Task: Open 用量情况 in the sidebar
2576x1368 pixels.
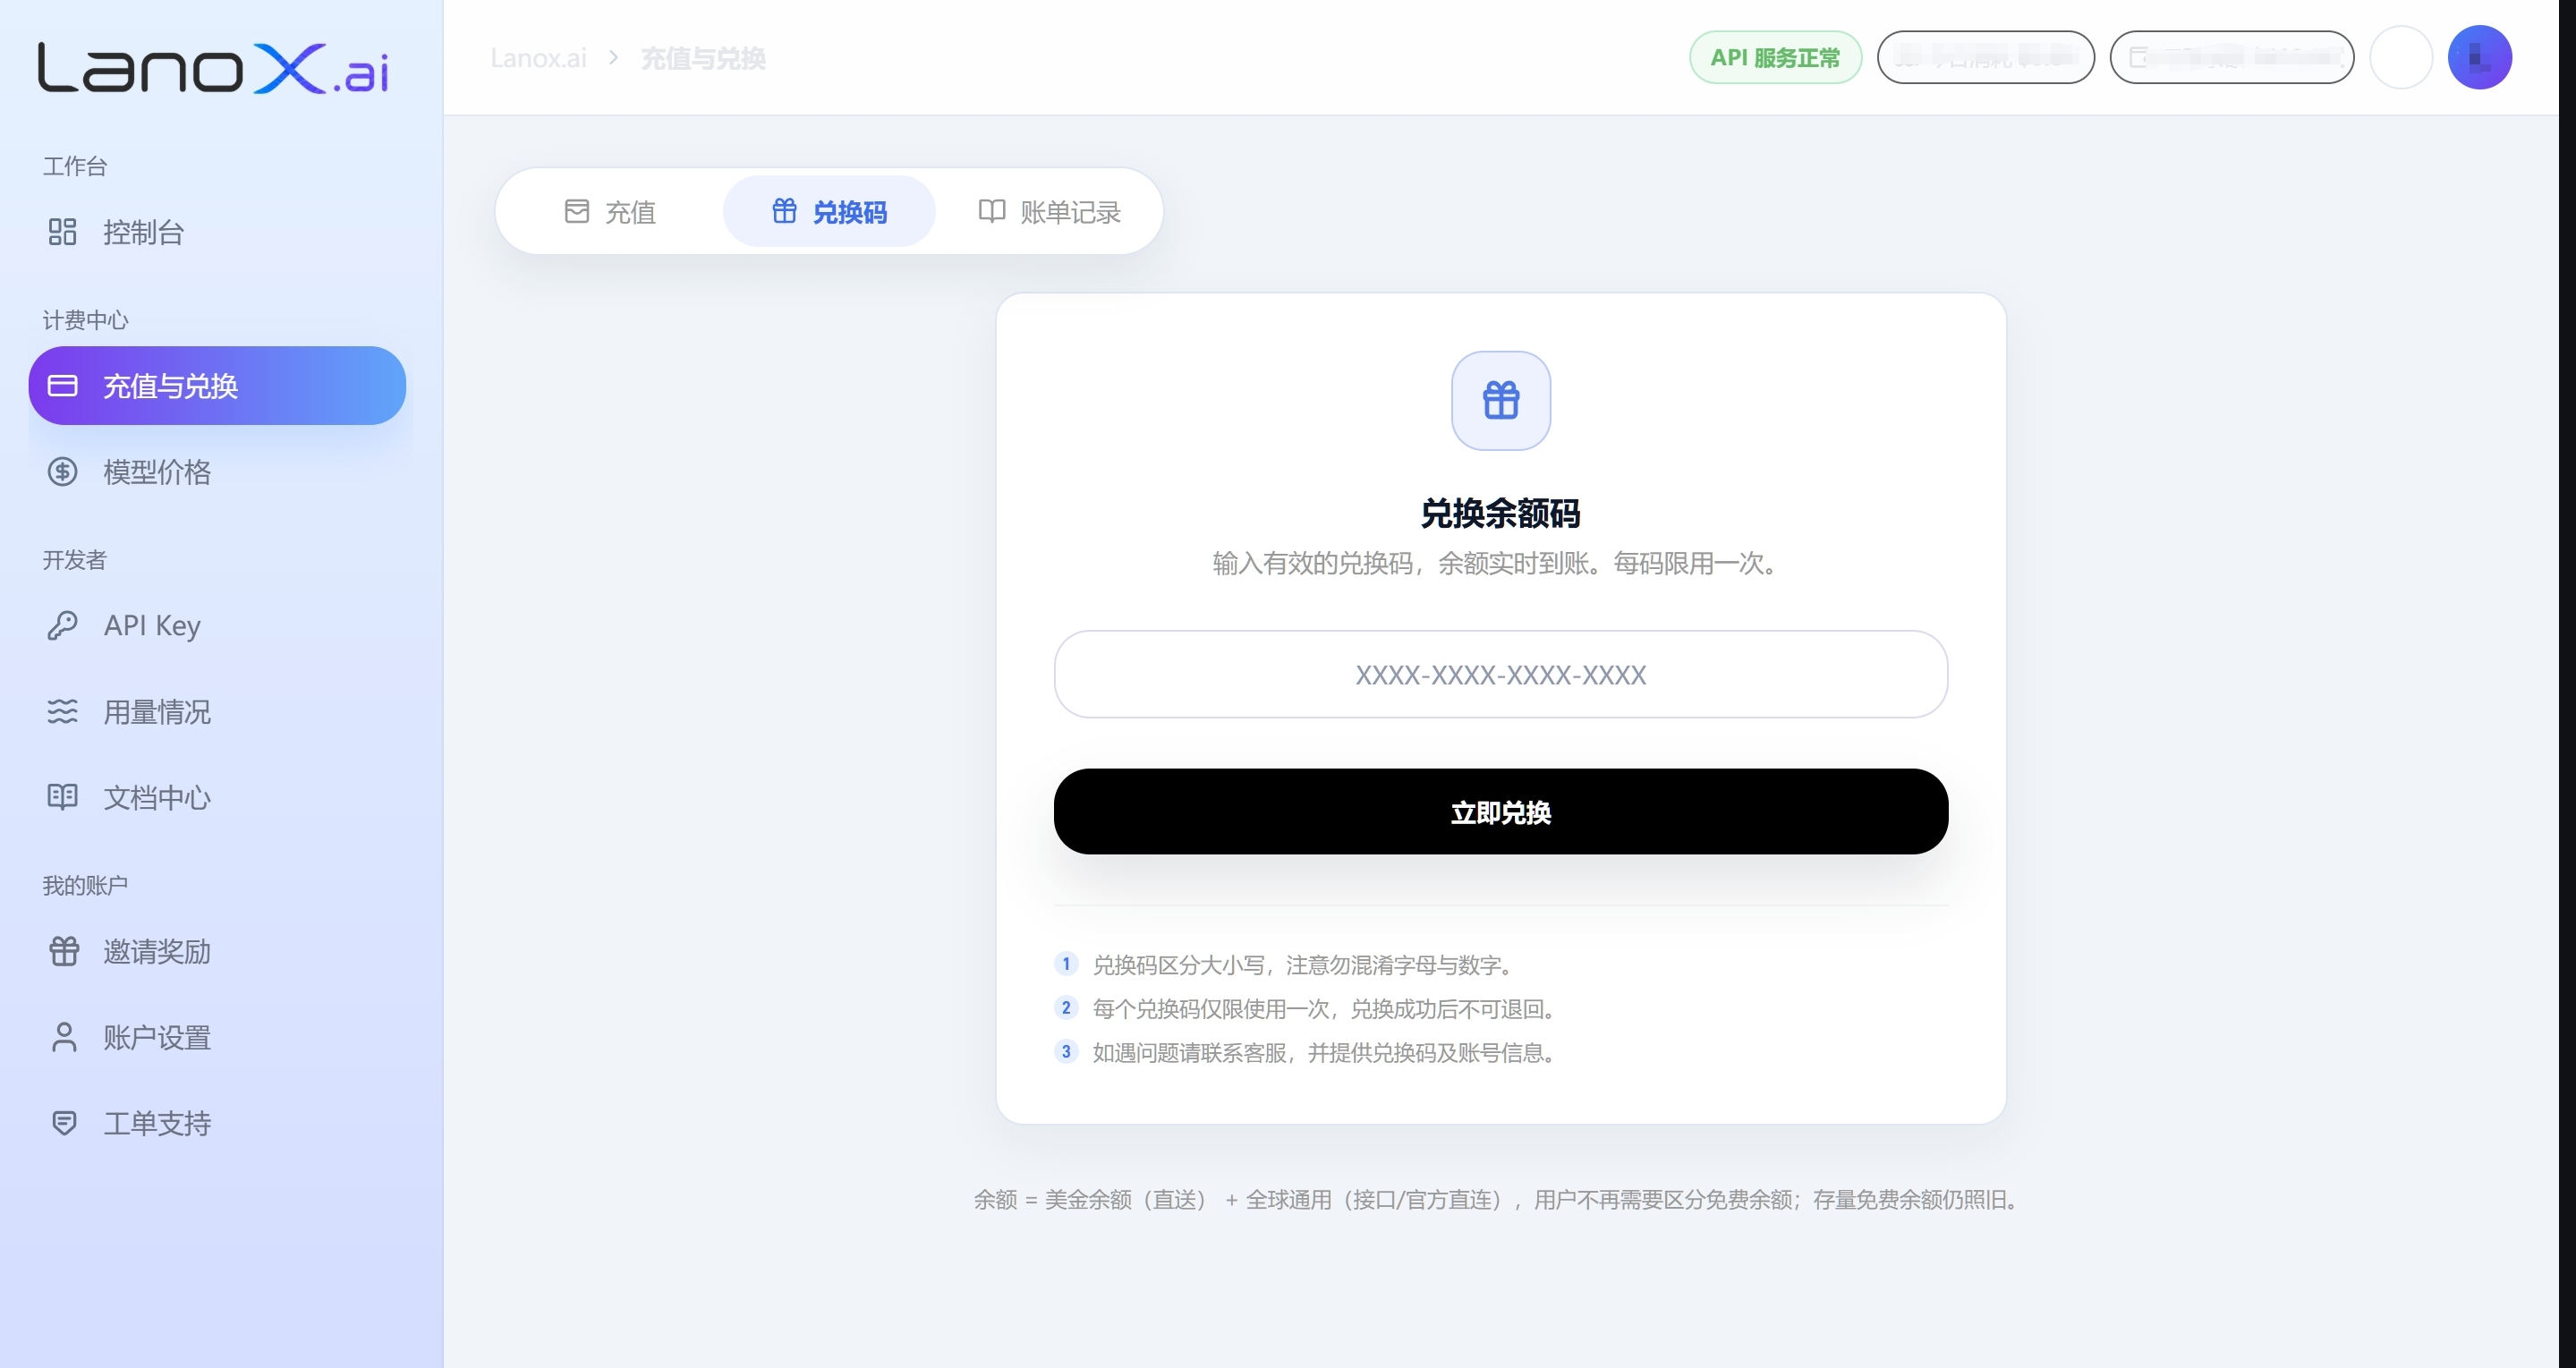Action: (x=217, y=711)
